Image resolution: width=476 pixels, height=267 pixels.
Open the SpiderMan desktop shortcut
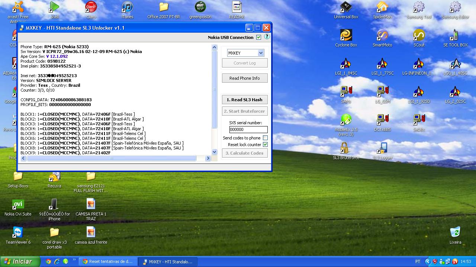(382, 10)
